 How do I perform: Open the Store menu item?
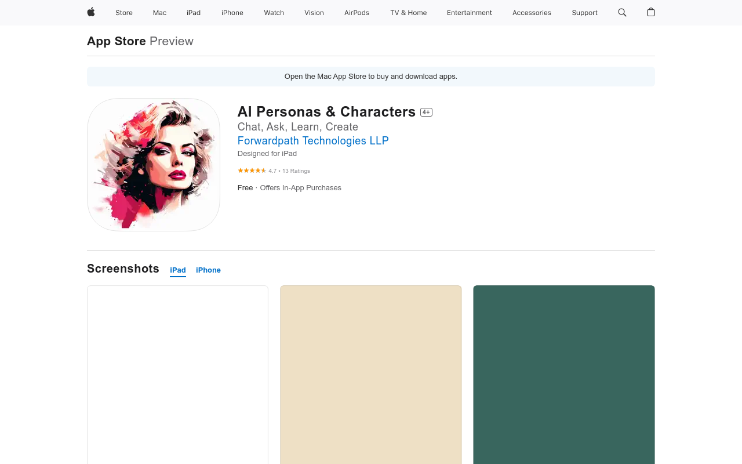tap(124, 13)
